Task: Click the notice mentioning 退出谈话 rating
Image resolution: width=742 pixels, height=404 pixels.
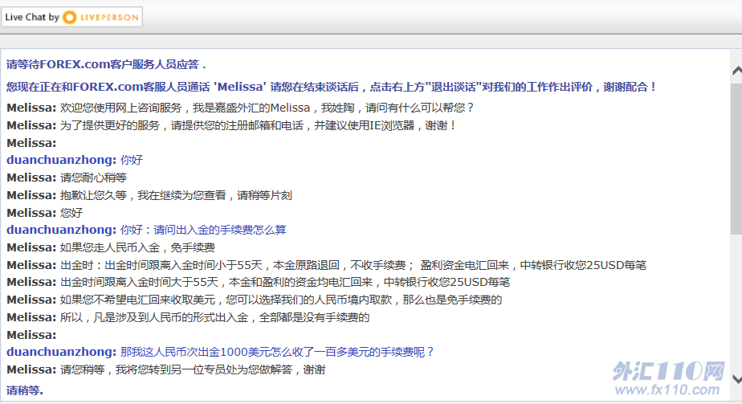Action: point(331,87)
